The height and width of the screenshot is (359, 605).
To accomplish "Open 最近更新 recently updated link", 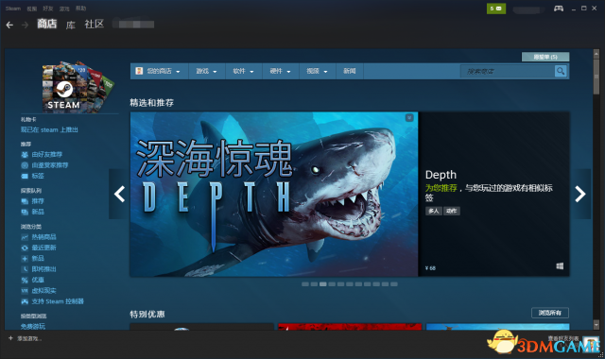I will [44, 248].
